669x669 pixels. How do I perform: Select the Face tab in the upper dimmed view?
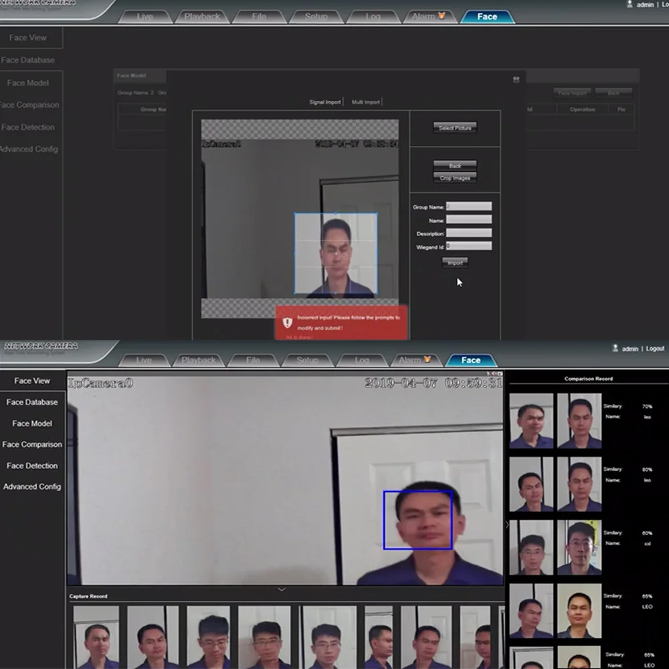[x=487, y=17]
